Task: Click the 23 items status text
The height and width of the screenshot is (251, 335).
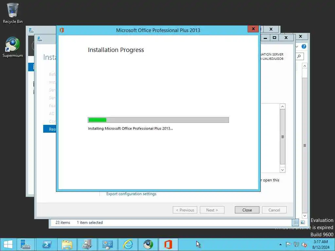Action: pos(62,222)
